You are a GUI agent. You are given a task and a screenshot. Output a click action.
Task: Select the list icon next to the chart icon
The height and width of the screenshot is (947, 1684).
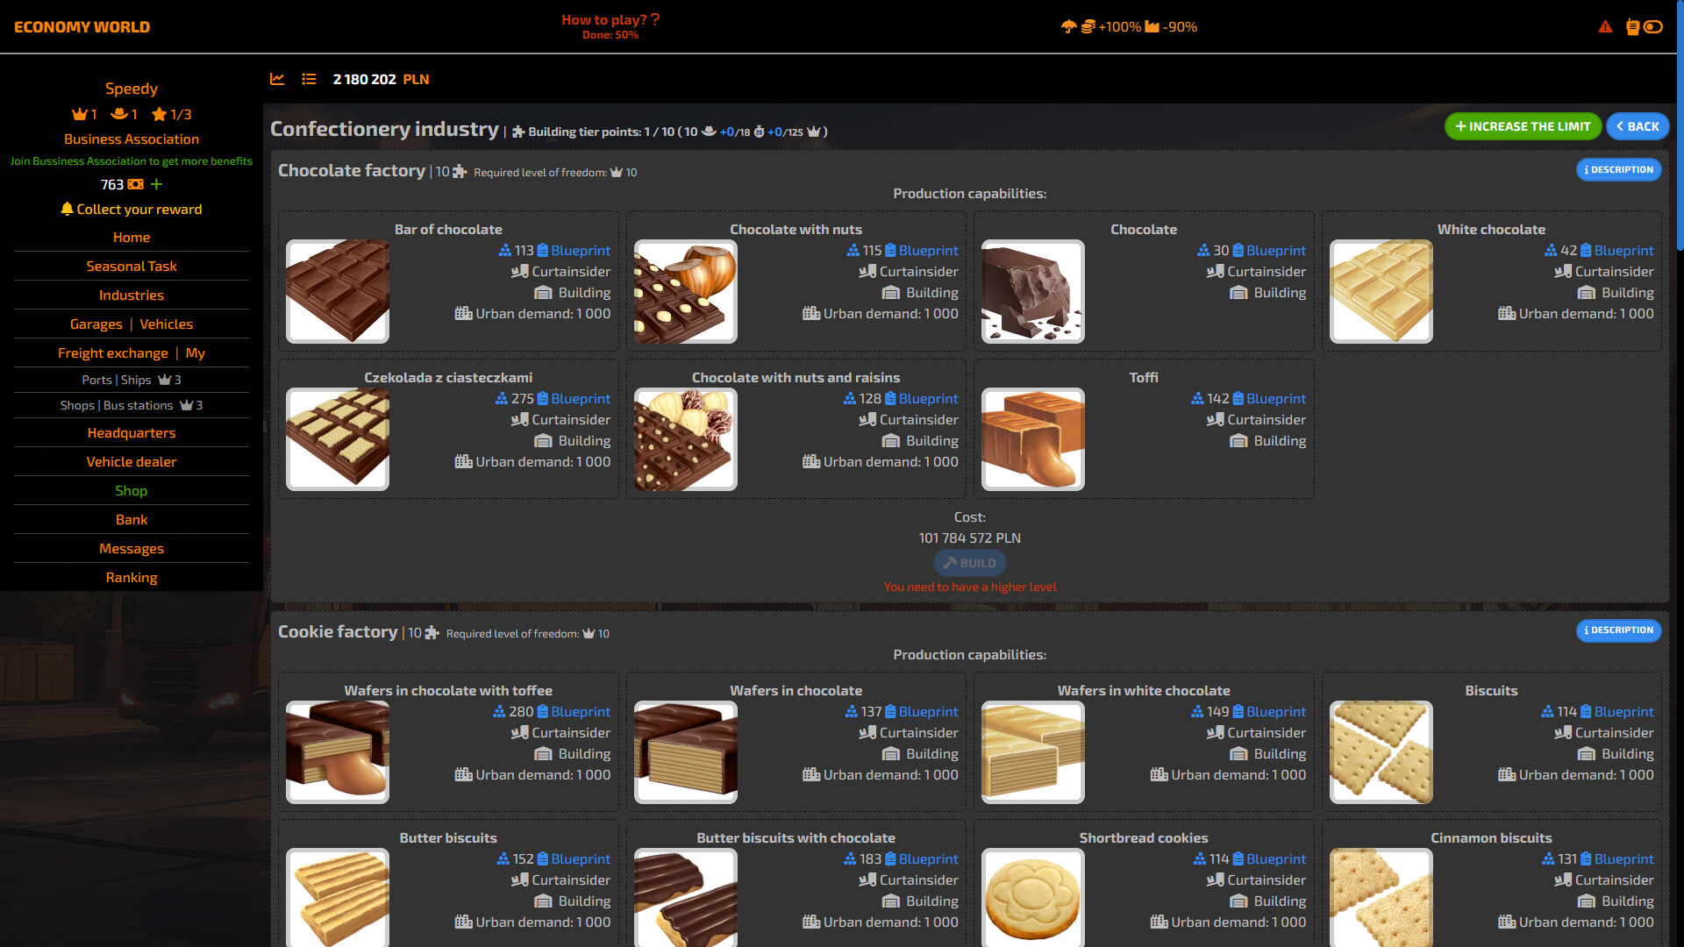(x=309, y=79)
